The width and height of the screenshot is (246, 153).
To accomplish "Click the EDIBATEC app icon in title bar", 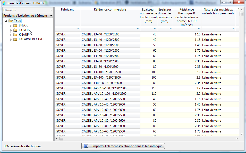I will 4,3.
